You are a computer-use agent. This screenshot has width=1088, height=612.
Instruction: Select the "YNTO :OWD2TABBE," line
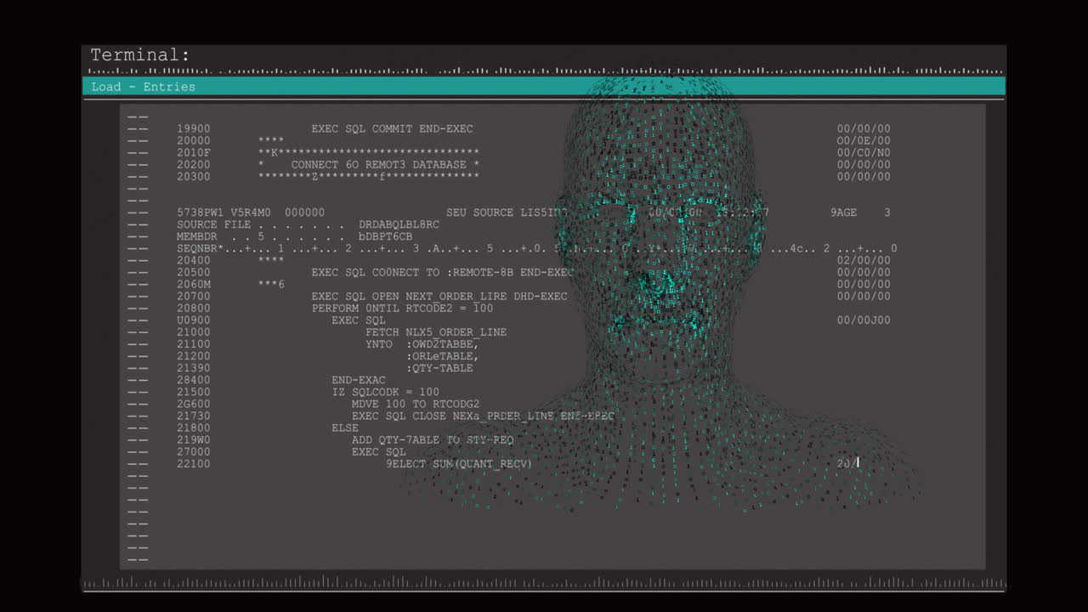click(422, 343)
